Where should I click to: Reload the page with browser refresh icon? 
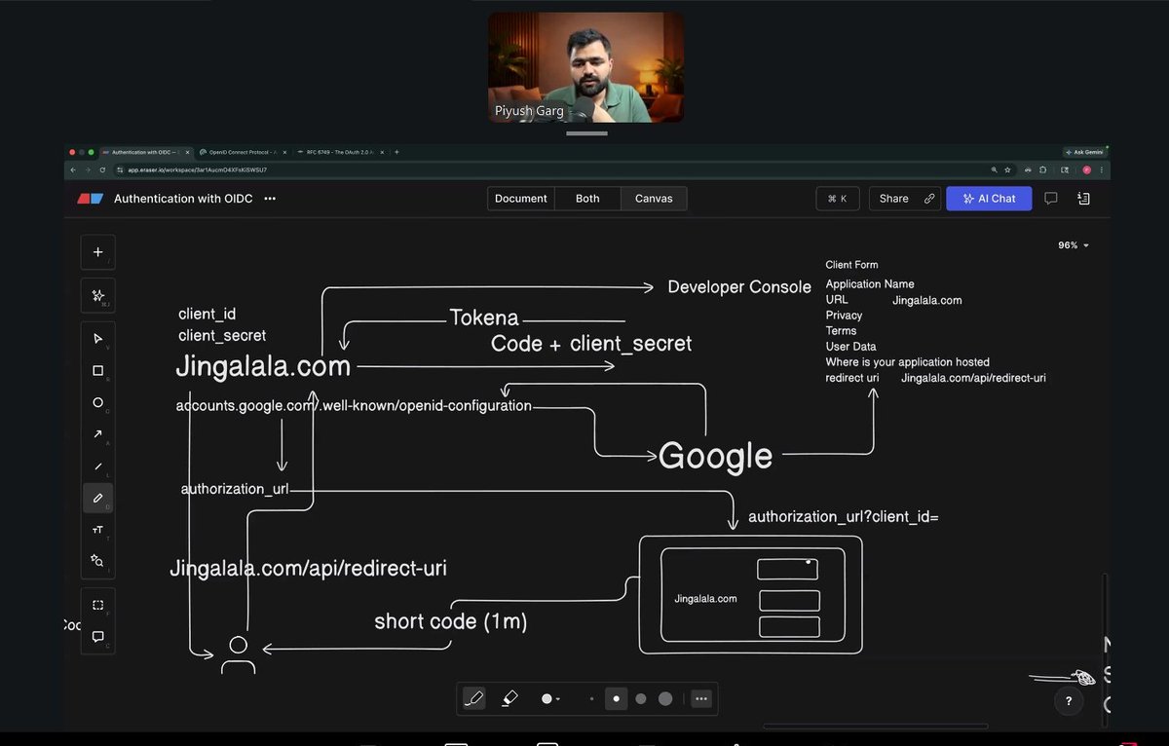click(x=102, y=169)
